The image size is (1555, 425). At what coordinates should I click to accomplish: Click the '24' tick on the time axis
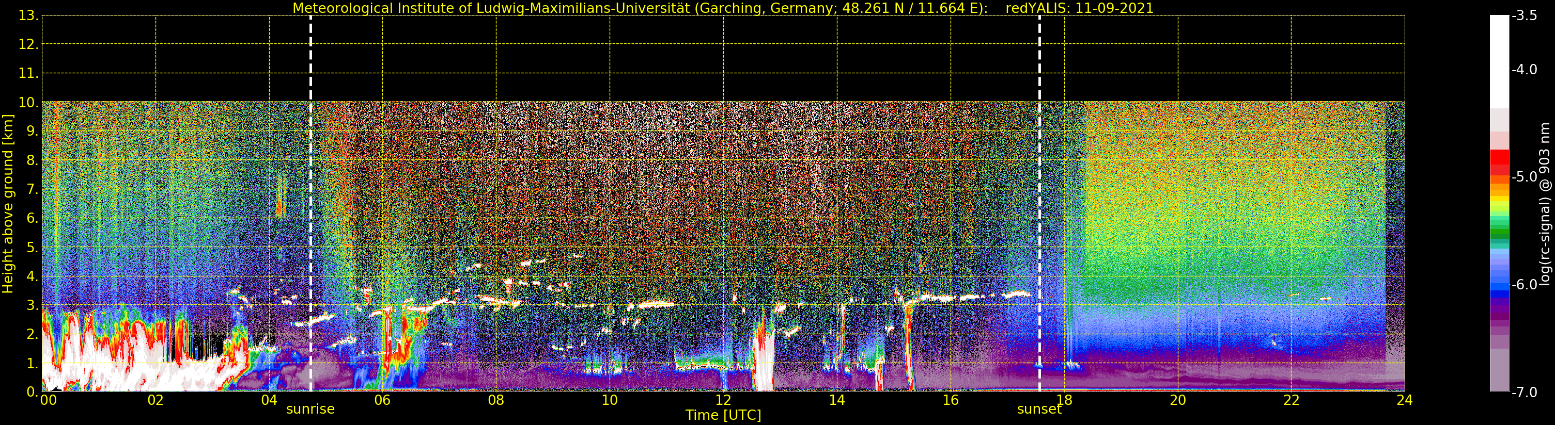(x=1405, y=400)
